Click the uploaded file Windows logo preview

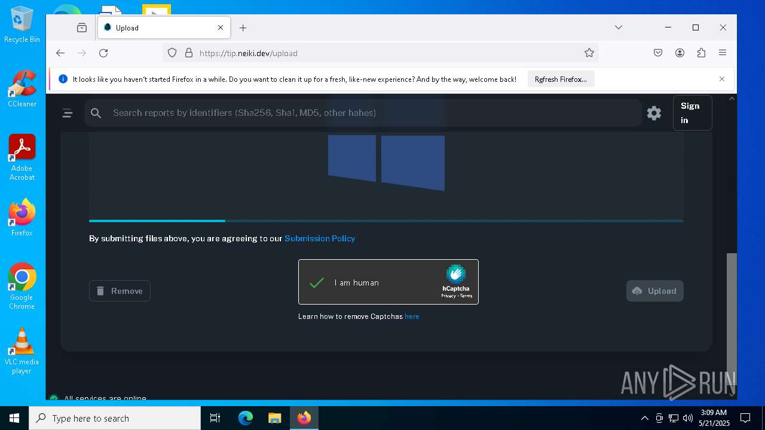386,162
